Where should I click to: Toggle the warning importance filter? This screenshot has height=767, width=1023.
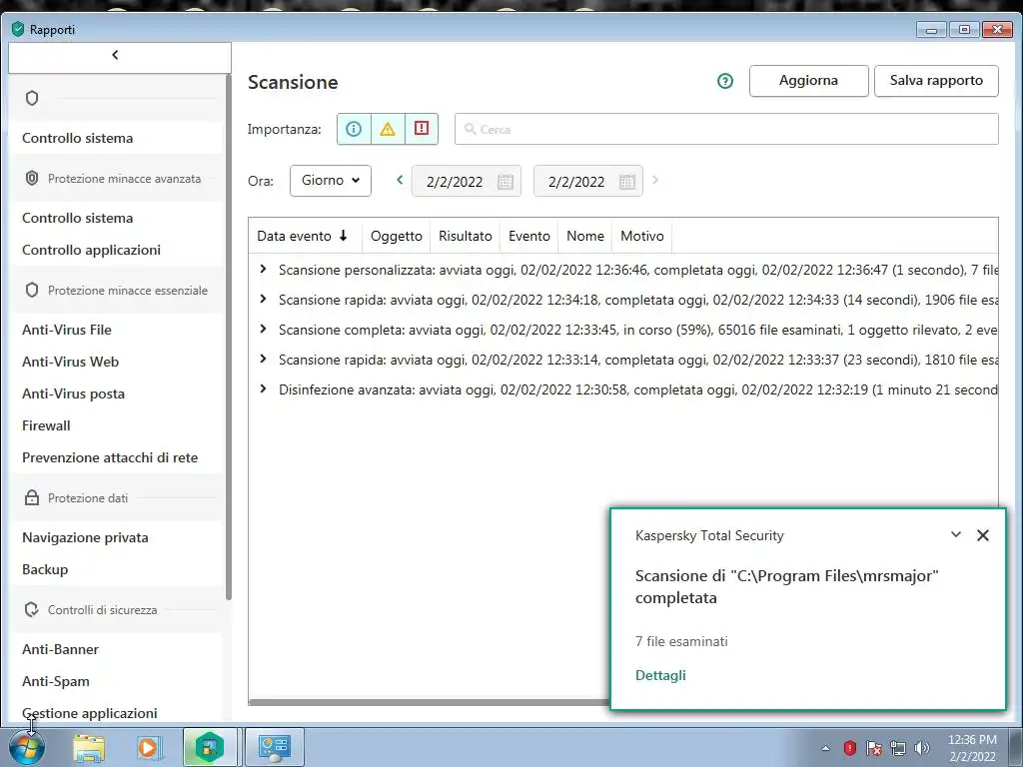[388, 129]
